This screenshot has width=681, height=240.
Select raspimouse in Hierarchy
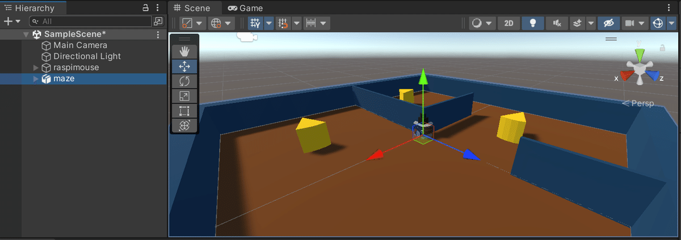pyautogui.click(x=76, y=67)
